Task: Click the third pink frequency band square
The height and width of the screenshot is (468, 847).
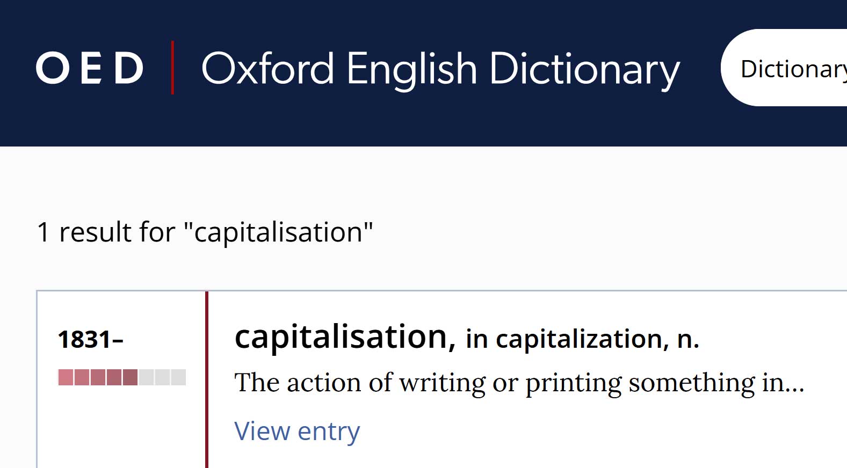Action: (x=98, y=377)
